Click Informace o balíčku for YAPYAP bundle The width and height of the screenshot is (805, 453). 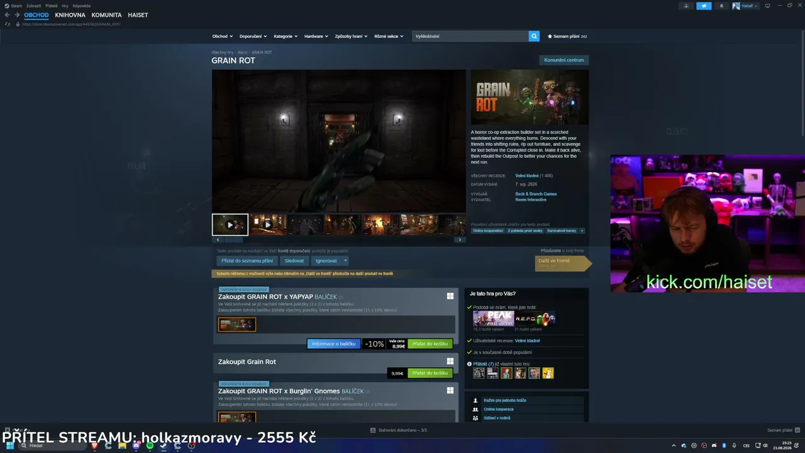[334, 344]
